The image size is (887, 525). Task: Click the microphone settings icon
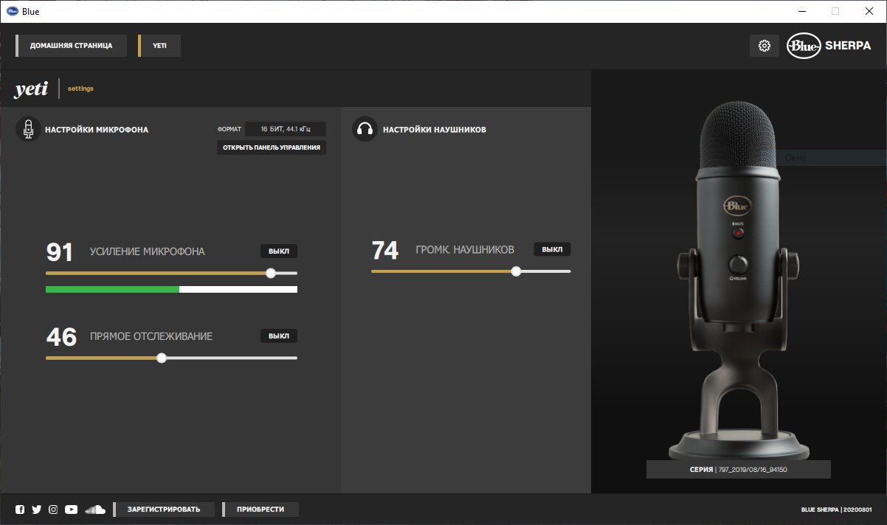[28, 129]
